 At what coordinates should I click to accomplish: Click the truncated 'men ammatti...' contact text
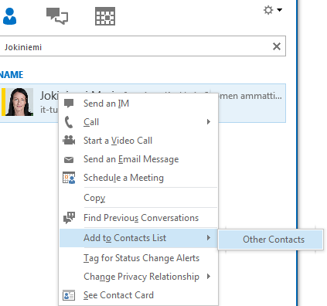pyautogui.click(x=250, y=96)
